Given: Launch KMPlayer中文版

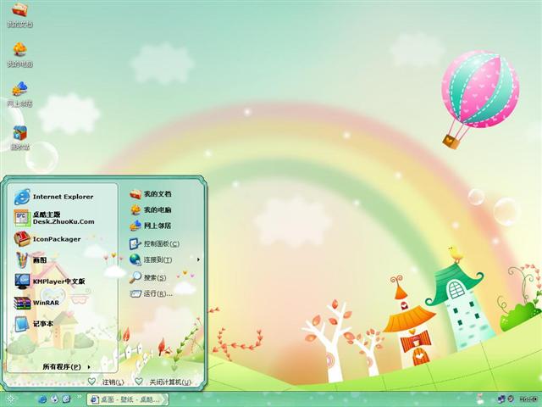Looking at the screenshot, I should click(49, 282).
